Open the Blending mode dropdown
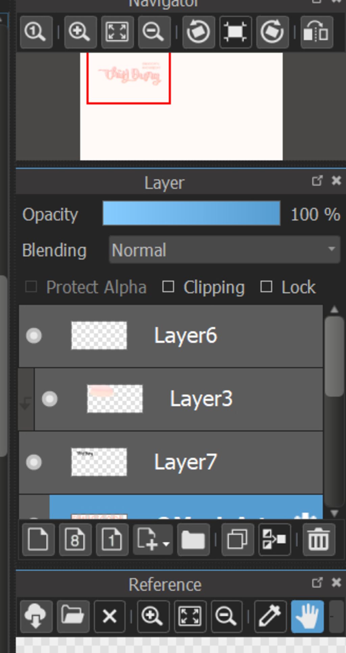 click(224, 250)
